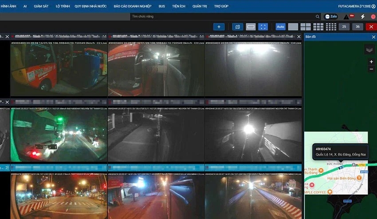Click the plus button to add camera

pos(219,27)
